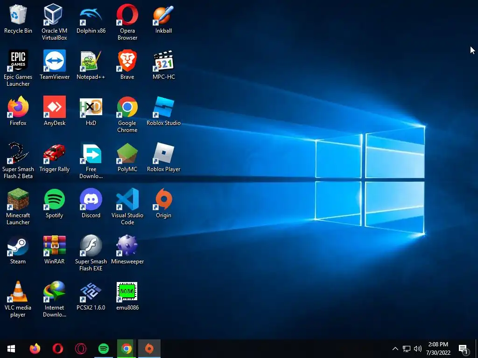Open the network status tray icon

pyautogui.click(x=407, y=349)
